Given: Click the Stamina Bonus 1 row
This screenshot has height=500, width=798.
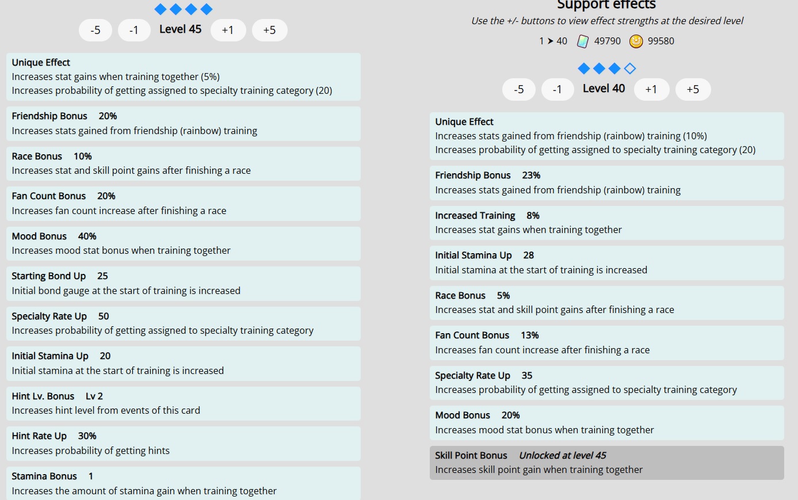Looking at the screenshot, I should (184, 483).
